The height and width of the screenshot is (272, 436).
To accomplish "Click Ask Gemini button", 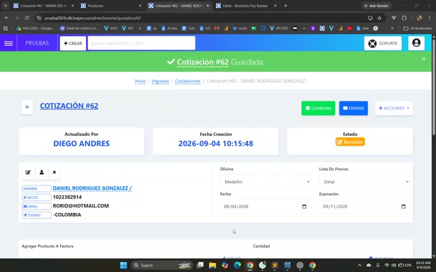I will (x=377, y=6).
